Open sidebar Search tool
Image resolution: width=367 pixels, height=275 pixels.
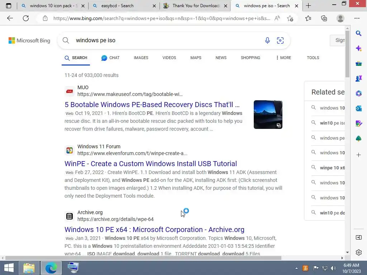click(358, 33)
